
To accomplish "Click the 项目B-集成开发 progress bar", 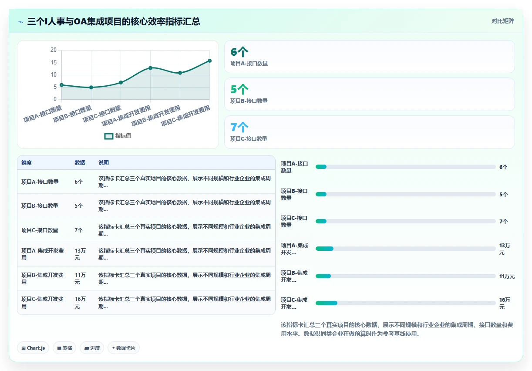I will tap(405, 276).
